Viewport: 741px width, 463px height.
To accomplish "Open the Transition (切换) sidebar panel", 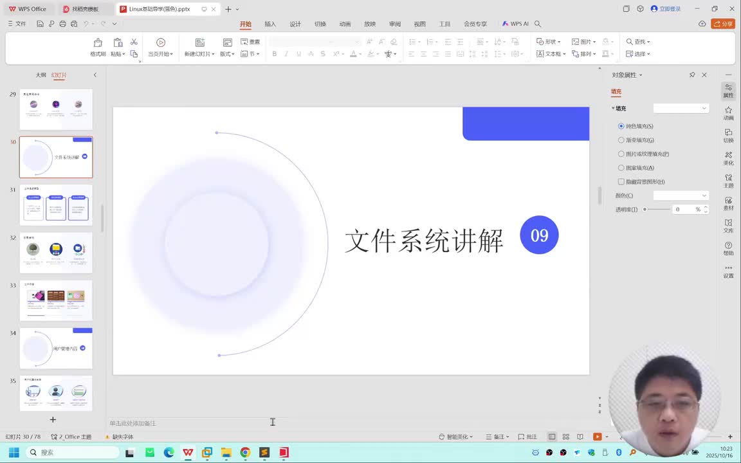I will (728, 136).
